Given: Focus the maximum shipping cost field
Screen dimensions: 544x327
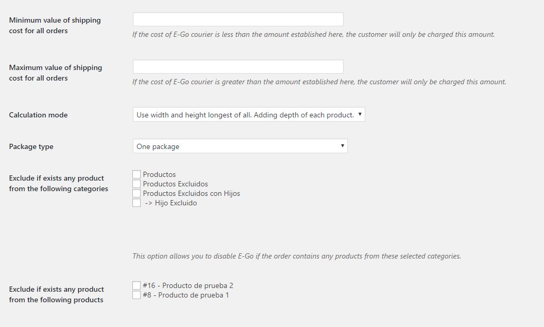Looking at the screenshot, I should pyautogui.click(x=238, y=67).
